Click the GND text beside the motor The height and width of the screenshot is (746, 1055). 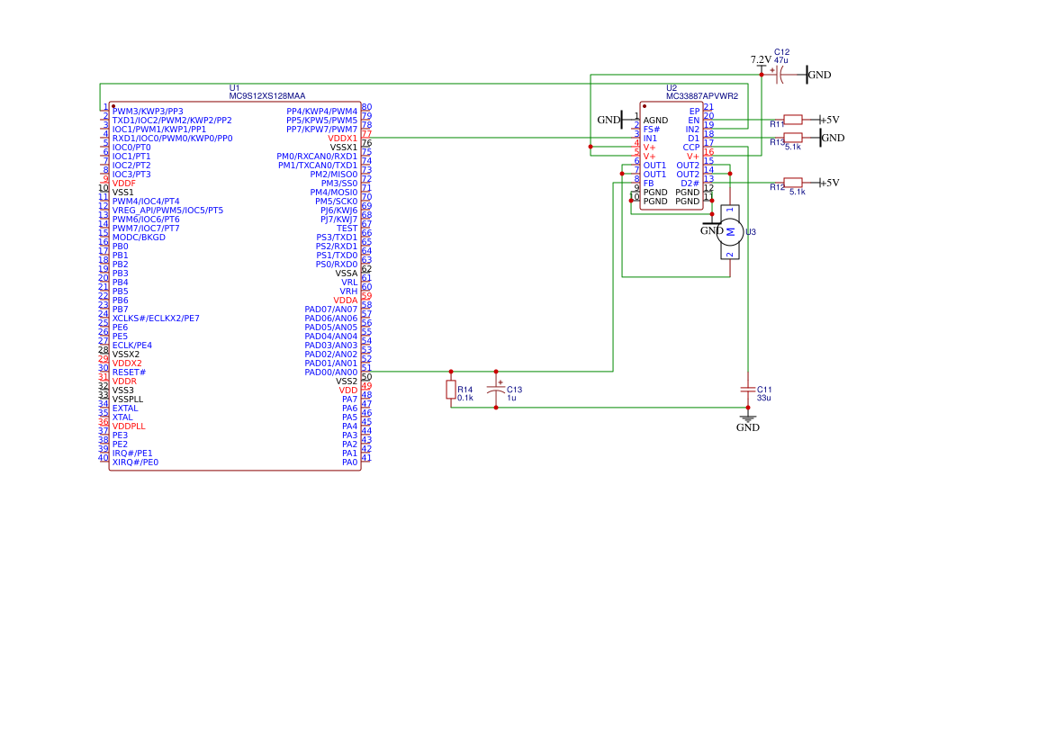pos(711,230)
